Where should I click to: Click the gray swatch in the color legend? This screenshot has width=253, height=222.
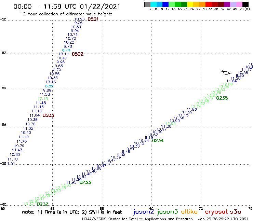click(147, 4)
